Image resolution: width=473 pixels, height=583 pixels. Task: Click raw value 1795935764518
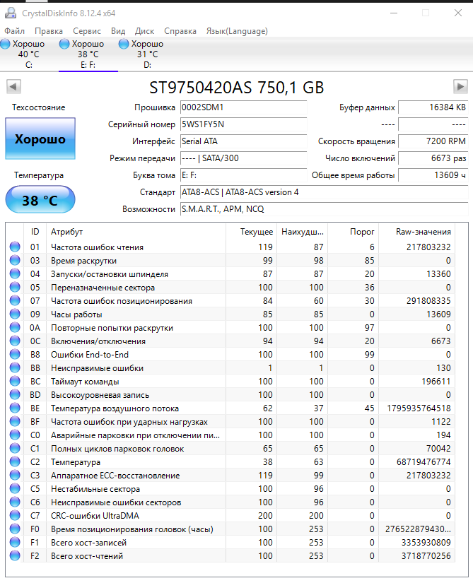coord(419,408)
